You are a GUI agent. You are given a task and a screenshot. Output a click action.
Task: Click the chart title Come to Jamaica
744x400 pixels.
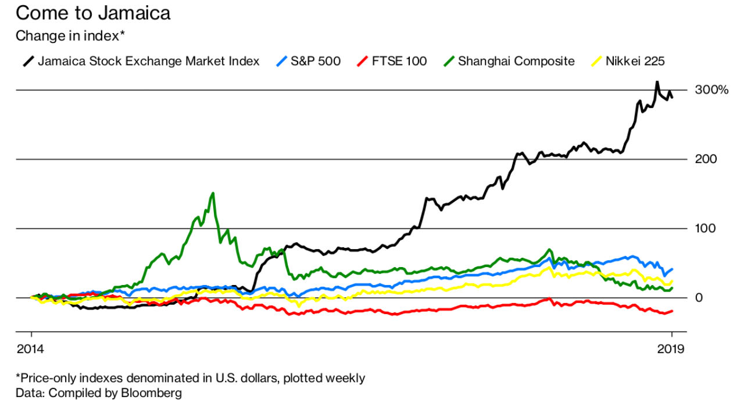tap(93, 13)
